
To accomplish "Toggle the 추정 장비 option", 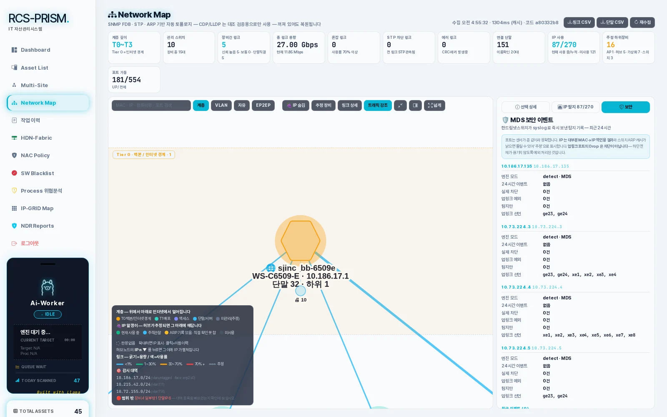I will coord(323,106).
